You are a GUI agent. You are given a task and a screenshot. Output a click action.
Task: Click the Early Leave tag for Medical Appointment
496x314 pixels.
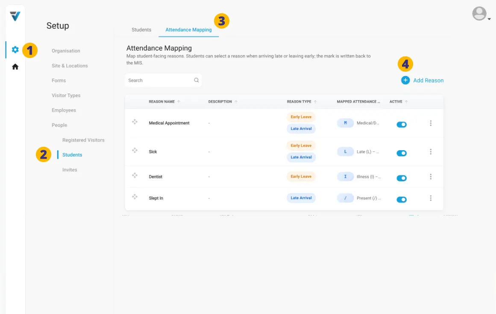(x=301, y=117)
